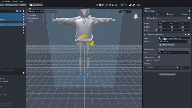Click the Position X input field
192x108 pixels.
163,24
